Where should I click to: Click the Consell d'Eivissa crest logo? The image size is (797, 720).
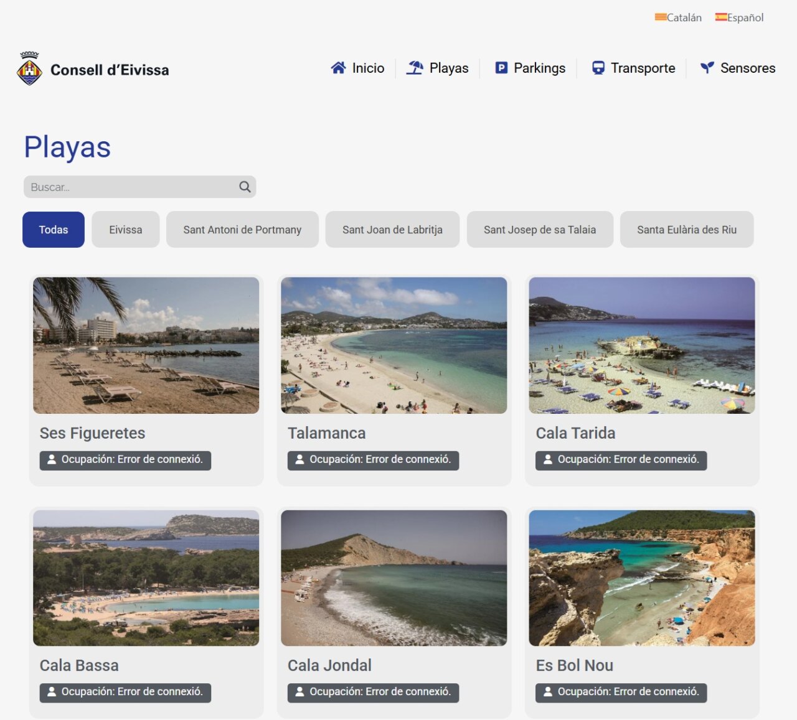(29, 69)
